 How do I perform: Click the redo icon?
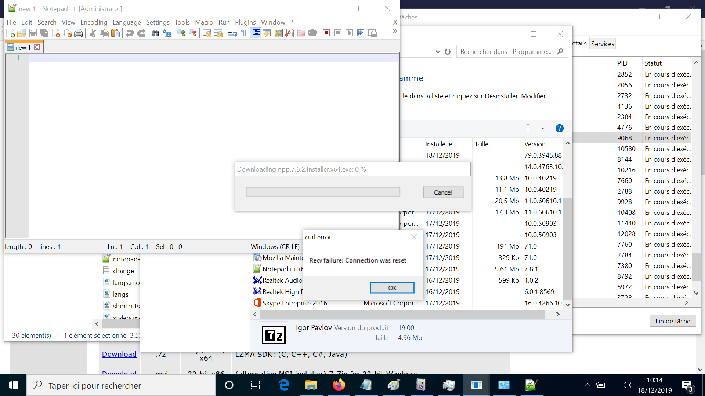click(141, 33)
